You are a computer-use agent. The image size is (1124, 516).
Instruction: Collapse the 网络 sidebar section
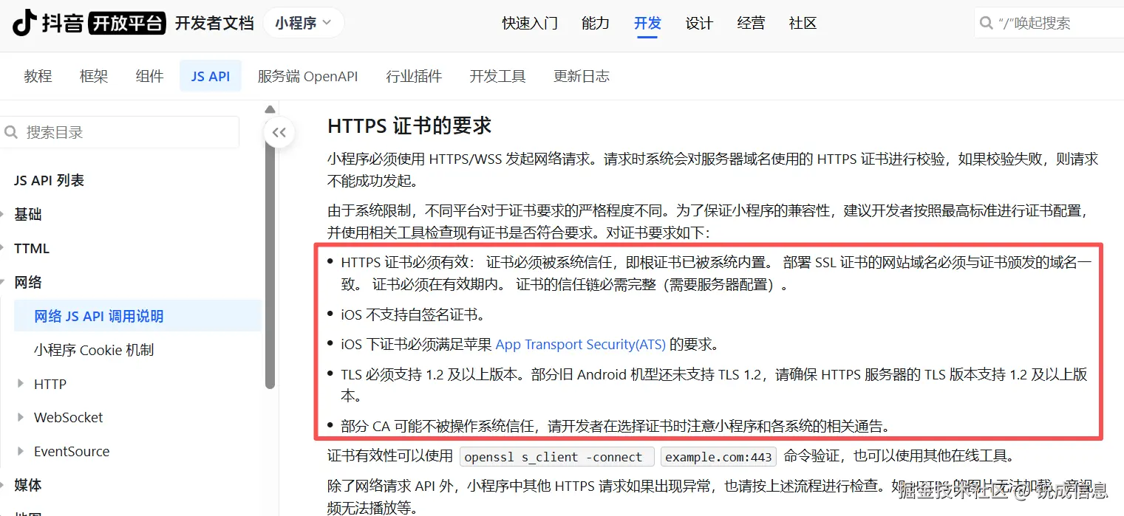click(27, 281)
